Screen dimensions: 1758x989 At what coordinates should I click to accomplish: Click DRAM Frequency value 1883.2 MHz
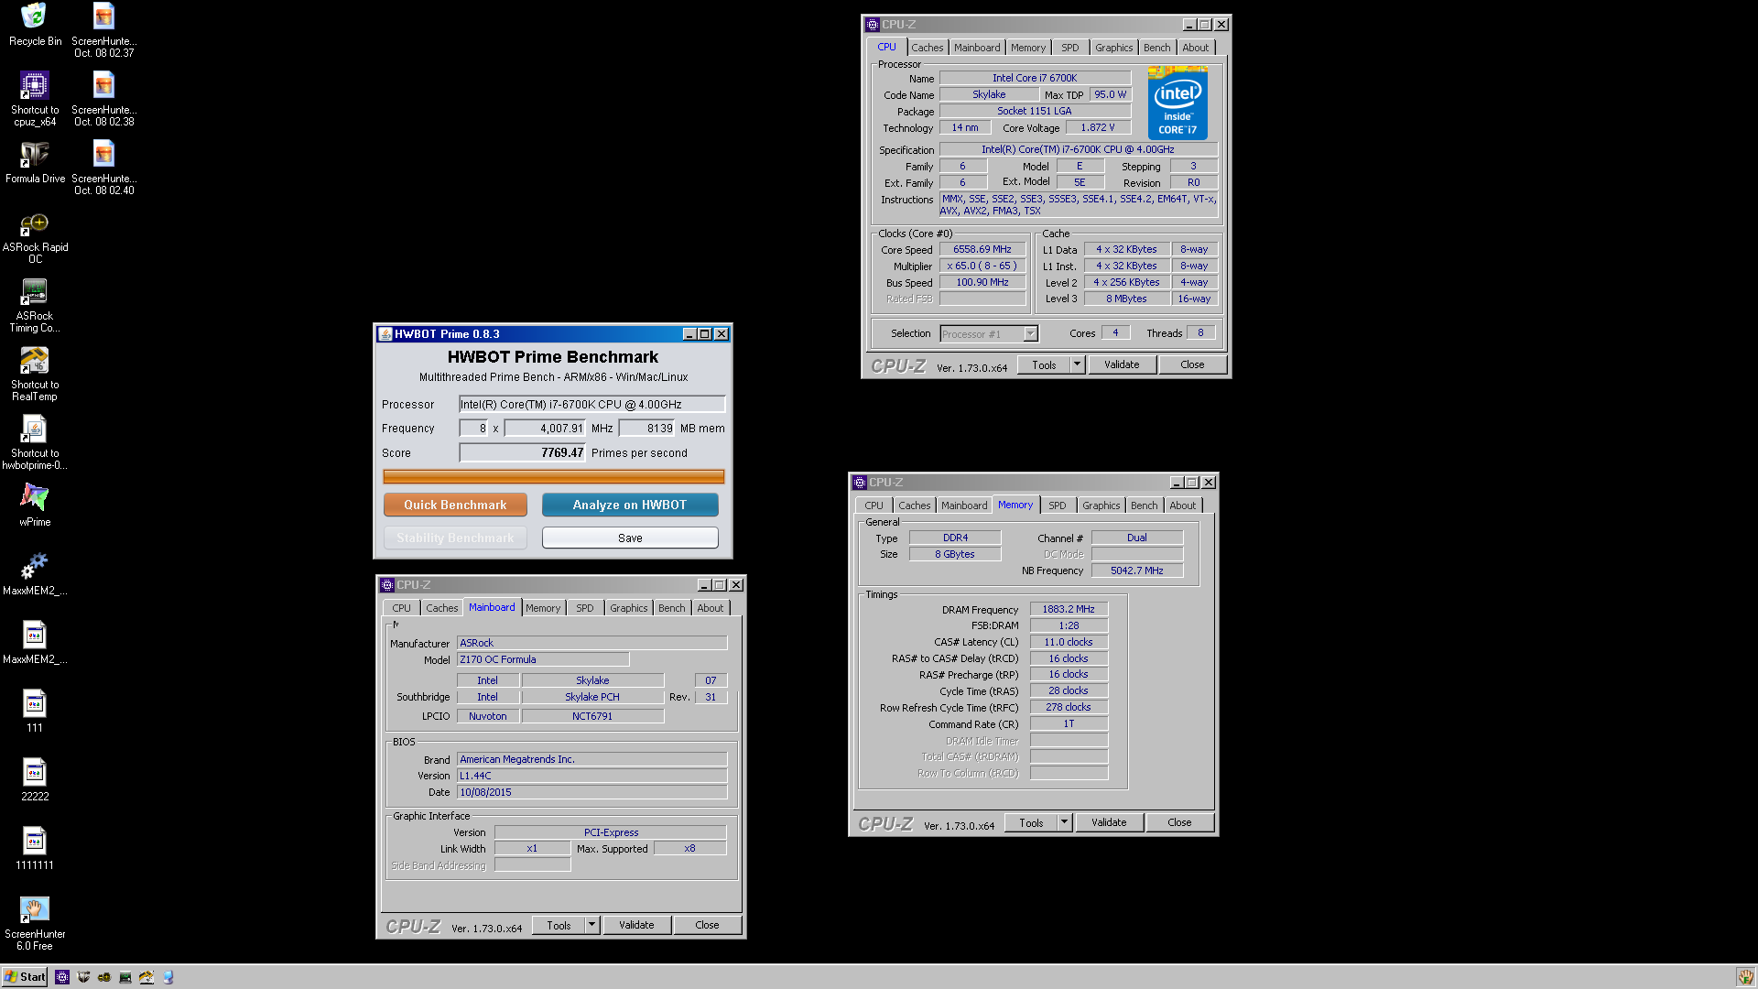pos(1069,609)
